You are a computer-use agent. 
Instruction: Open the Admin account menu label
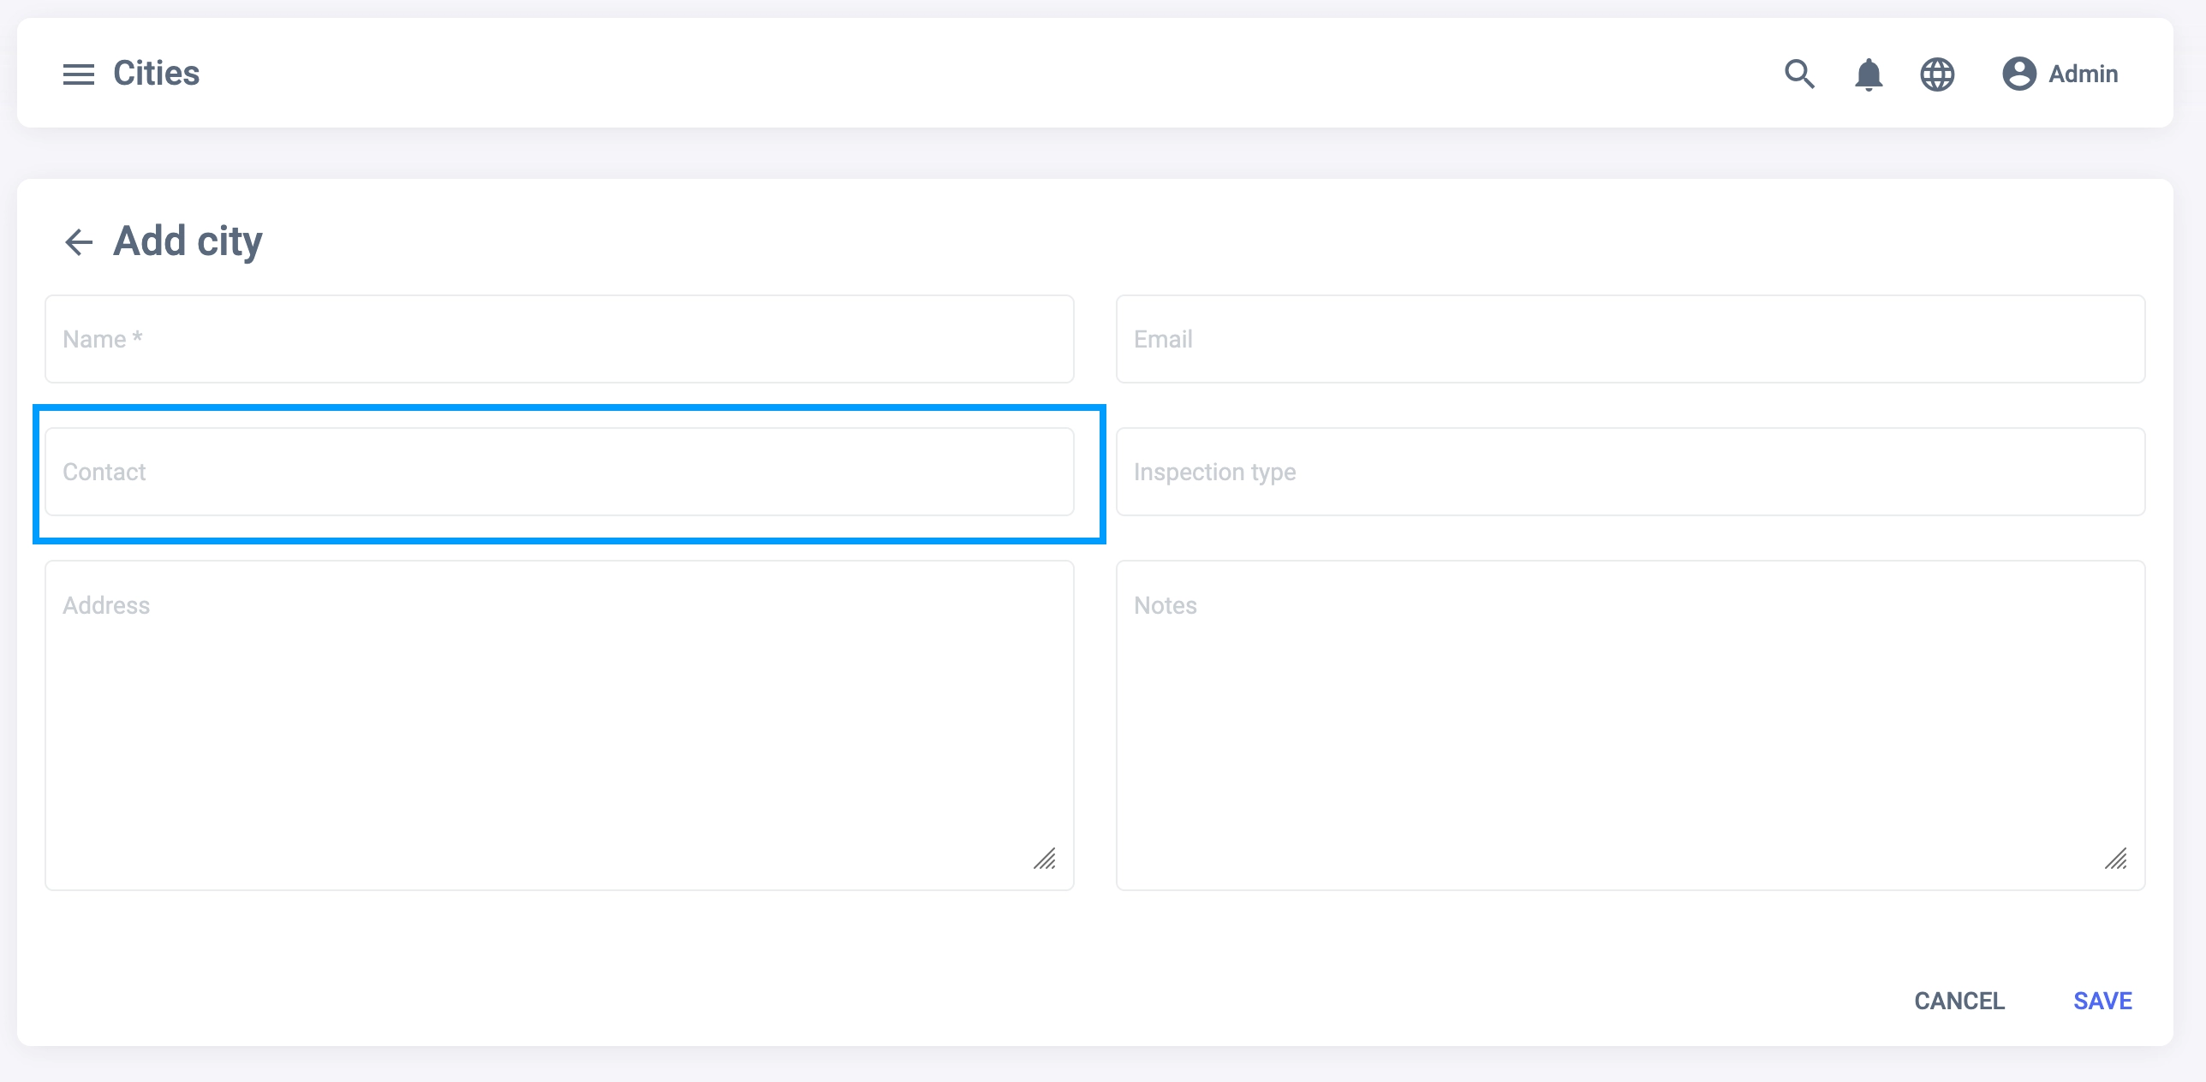click(2083, 74)
